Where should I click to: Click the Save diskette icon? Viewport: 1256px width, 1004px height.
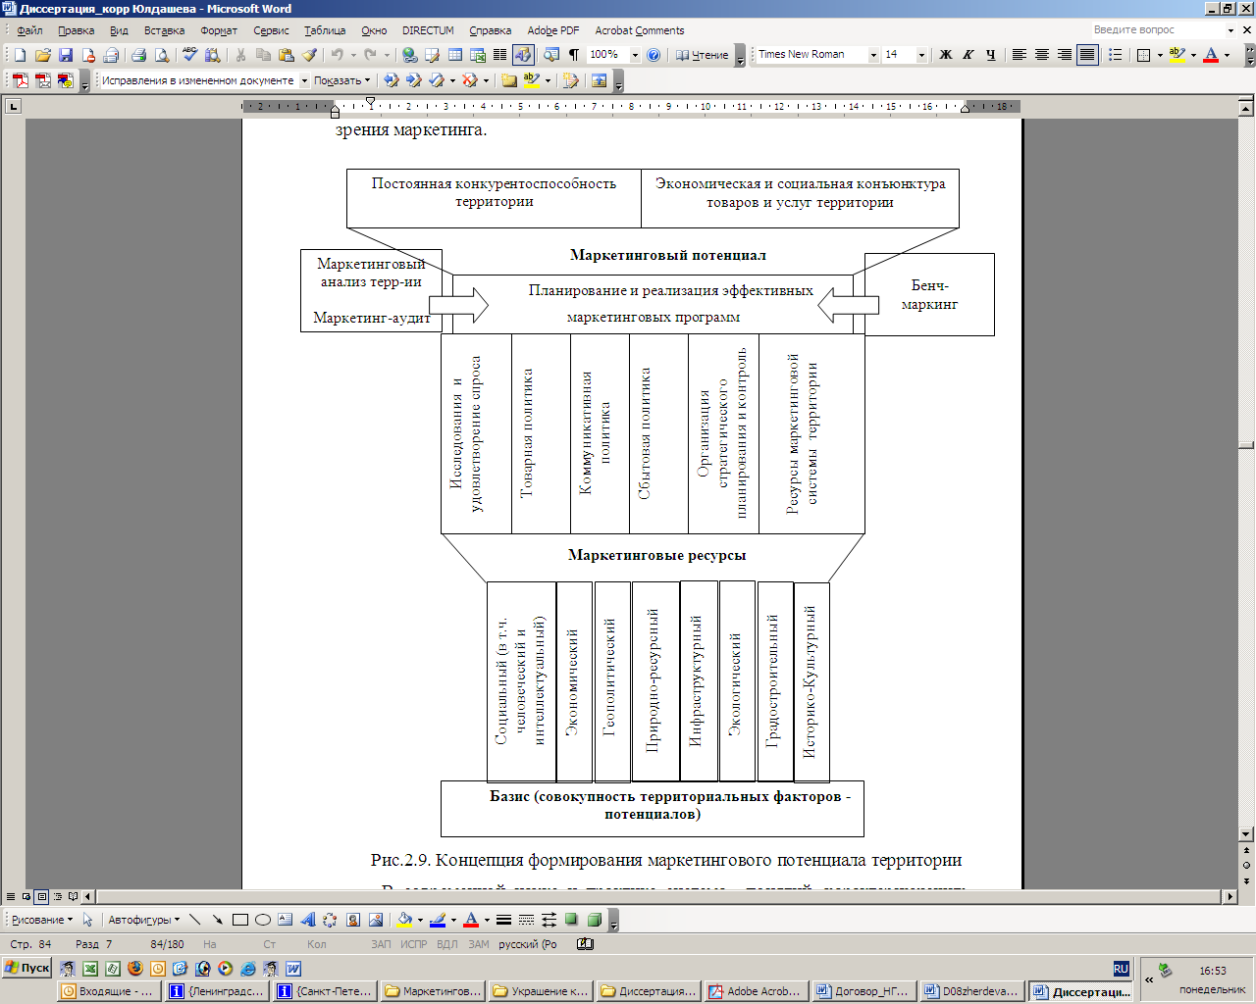click(66, 55)
